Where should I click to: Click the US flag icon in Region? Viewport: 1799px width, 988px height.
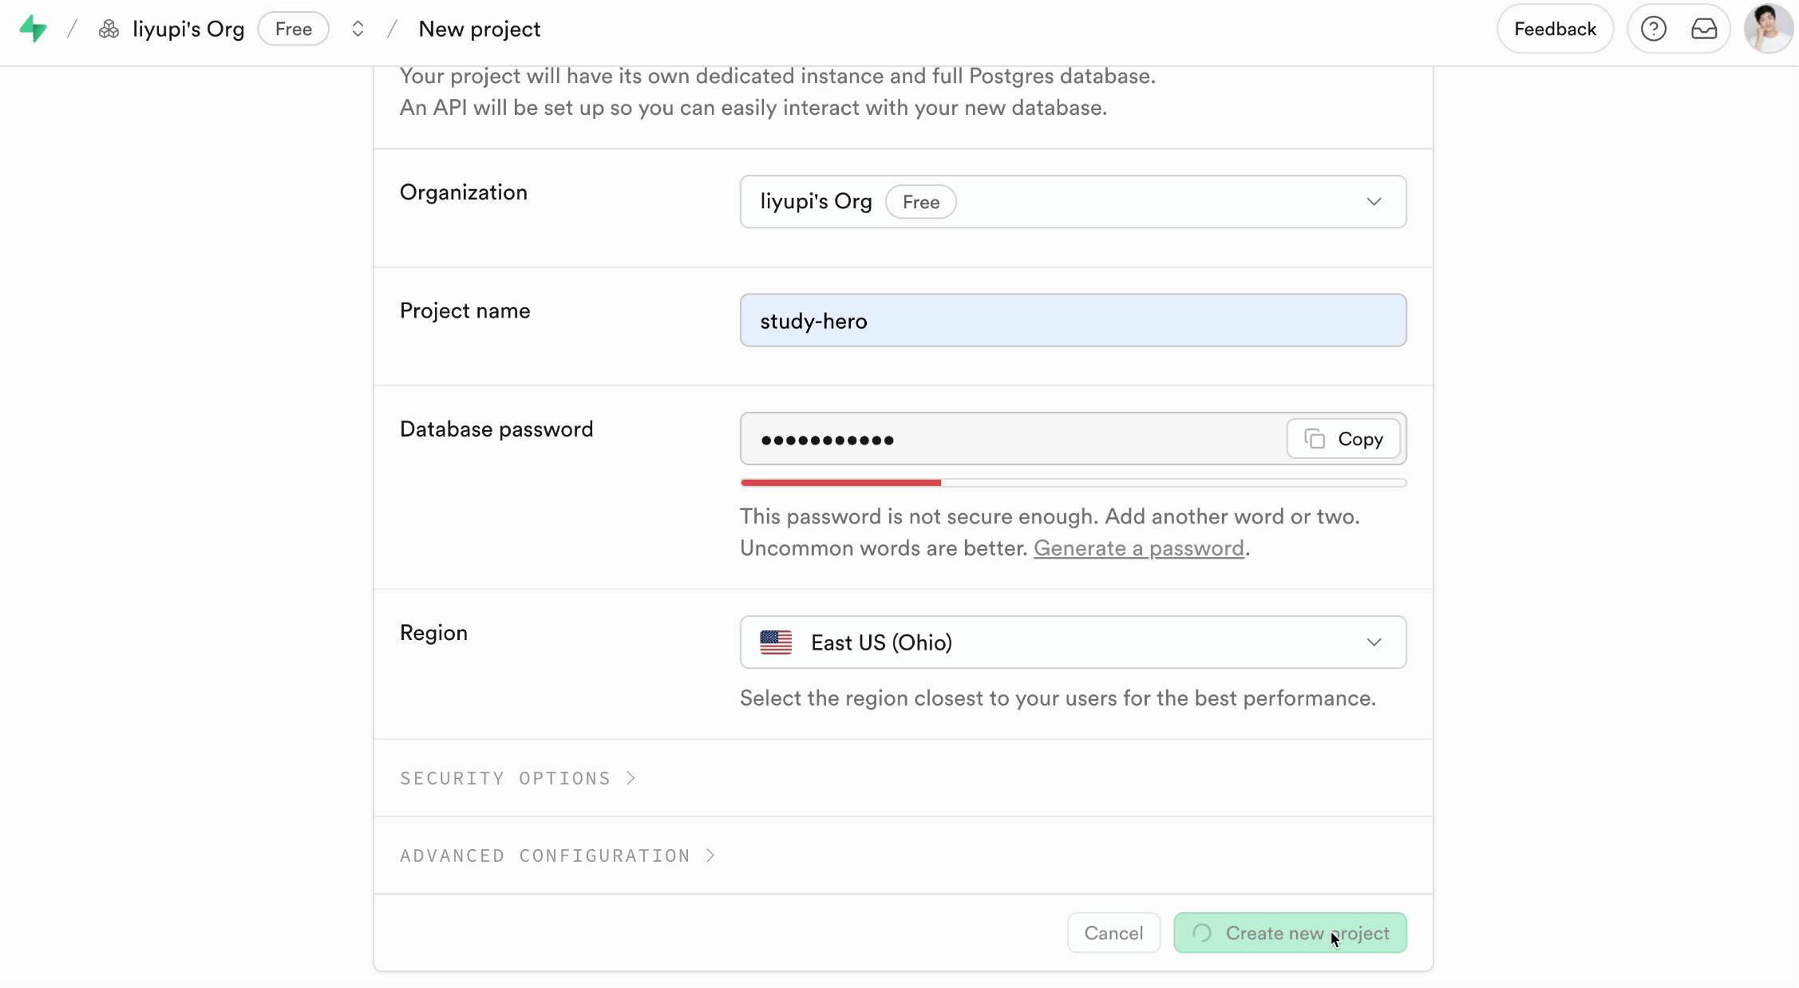coord(775,642)
